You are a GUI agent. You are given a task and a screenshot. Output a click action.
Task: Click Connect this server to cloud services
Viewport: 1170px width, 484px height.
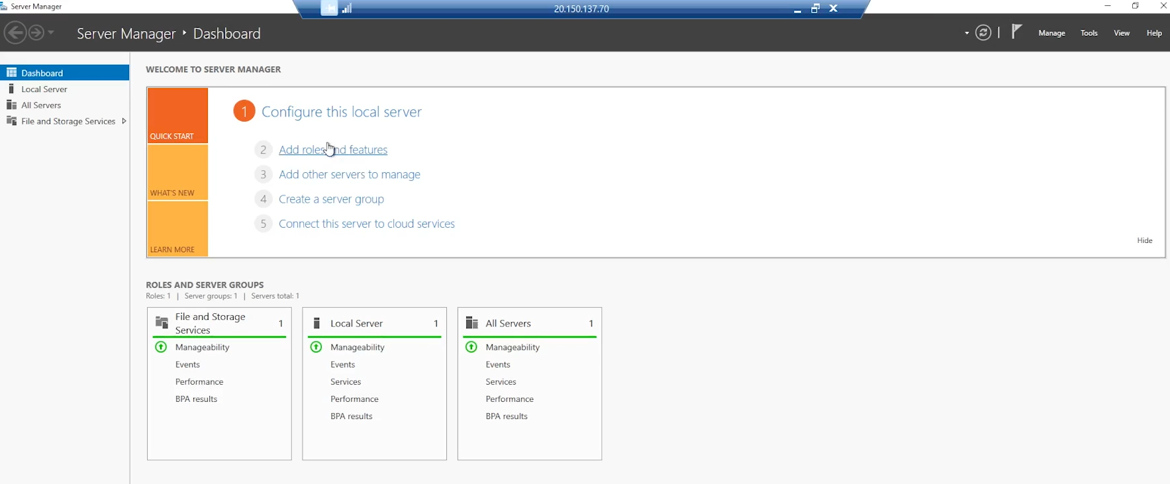pos(367,224)
